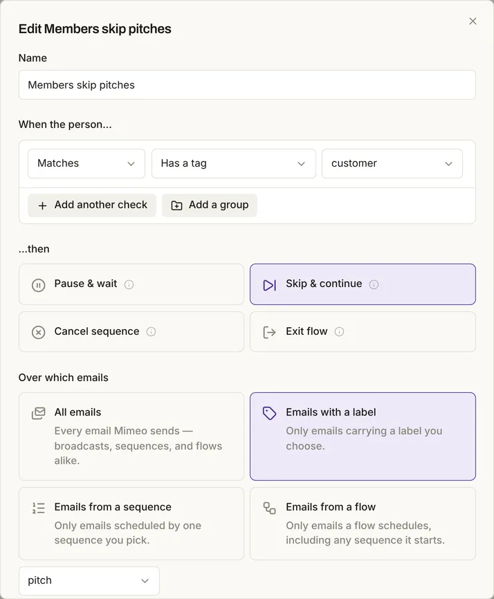Choose the All emails card
The height and width of the screenshot is (599, 494).
tap(131, 436)
